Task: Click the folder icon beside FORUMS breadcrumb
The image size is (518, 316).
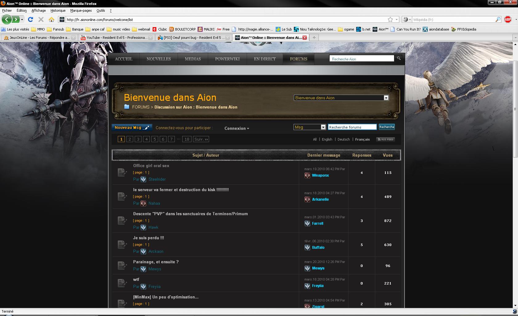Action: [x=127, y=107]
